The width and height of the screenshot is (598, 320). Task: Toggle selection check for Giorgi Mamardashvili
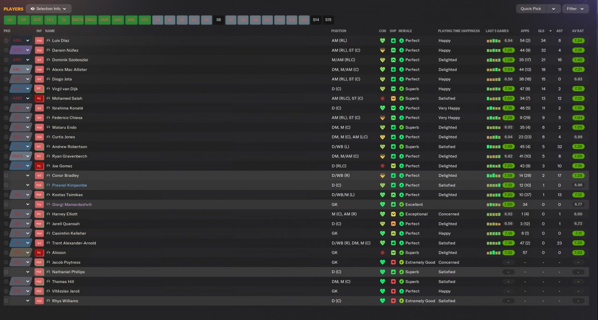point(6,204)
